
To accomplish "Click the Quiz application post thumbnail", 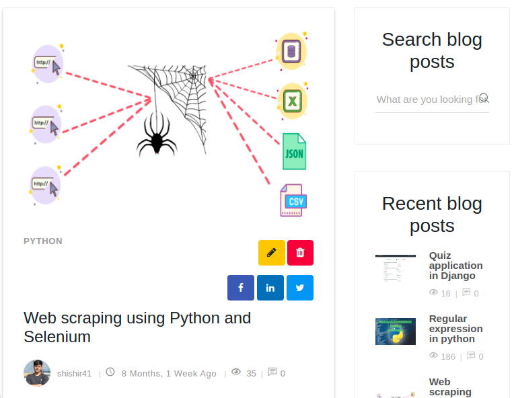I will point(395,268).
